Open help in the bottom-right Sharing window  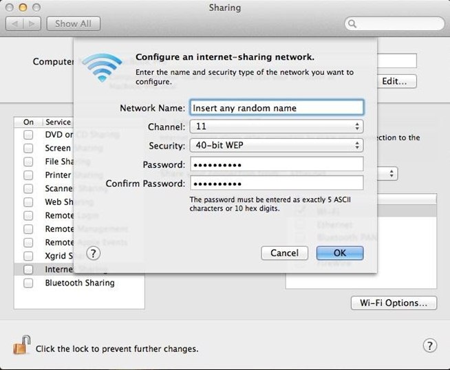click(429, 346)
